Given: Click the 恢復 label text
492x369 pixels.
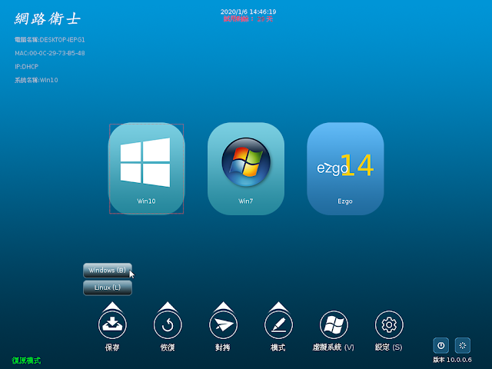Looking at the screenshot, I should pos(168,347).
